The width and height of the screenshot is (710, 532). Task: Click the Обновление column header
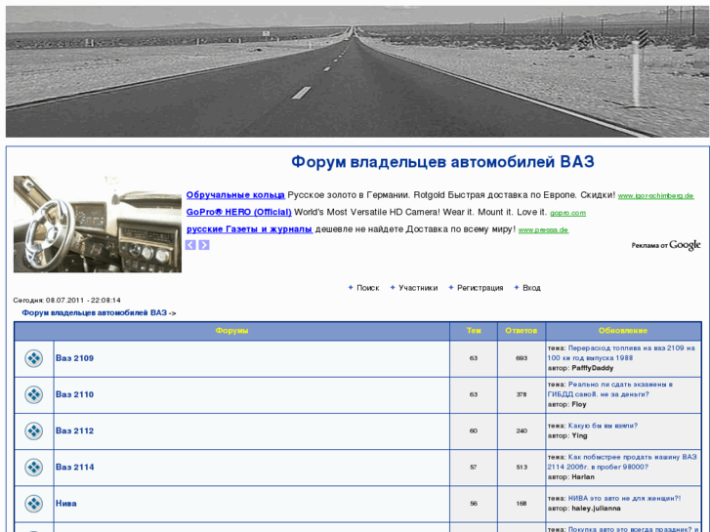click(623, 331)
